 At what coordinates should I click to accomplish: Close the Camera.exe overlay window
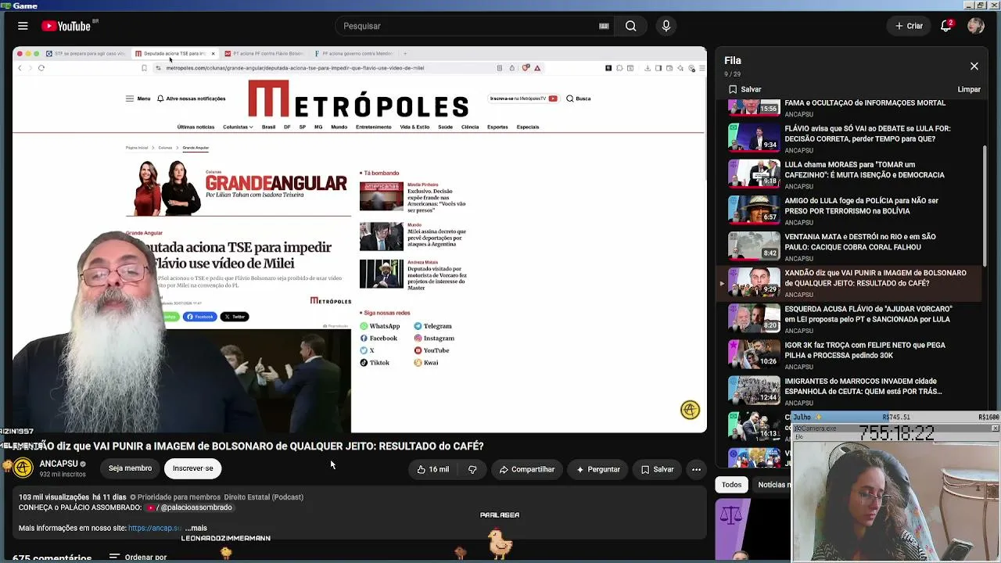point(995,429)
